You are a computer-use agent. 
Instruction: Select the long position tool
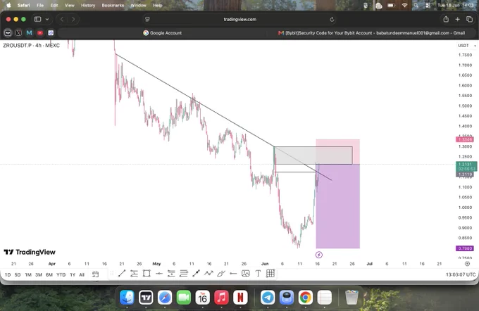[171, 274]
